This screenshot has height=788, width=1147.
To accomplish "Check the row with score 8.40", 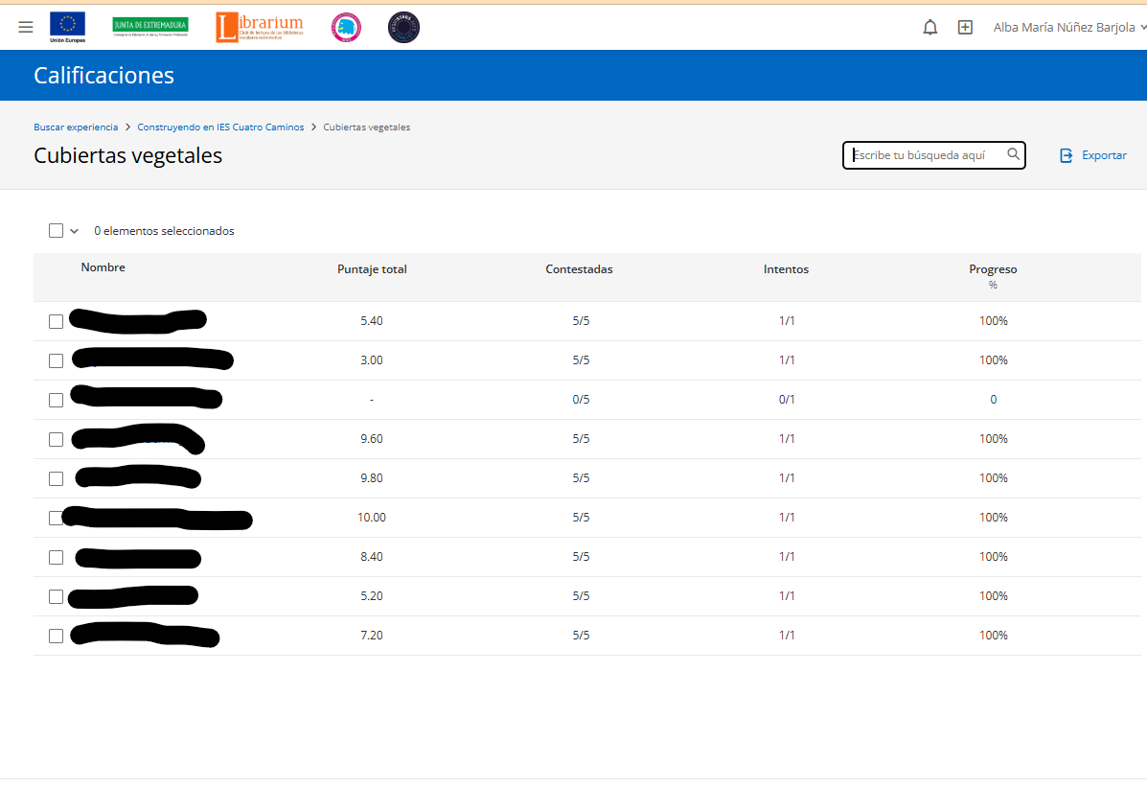I will point(56,558).
